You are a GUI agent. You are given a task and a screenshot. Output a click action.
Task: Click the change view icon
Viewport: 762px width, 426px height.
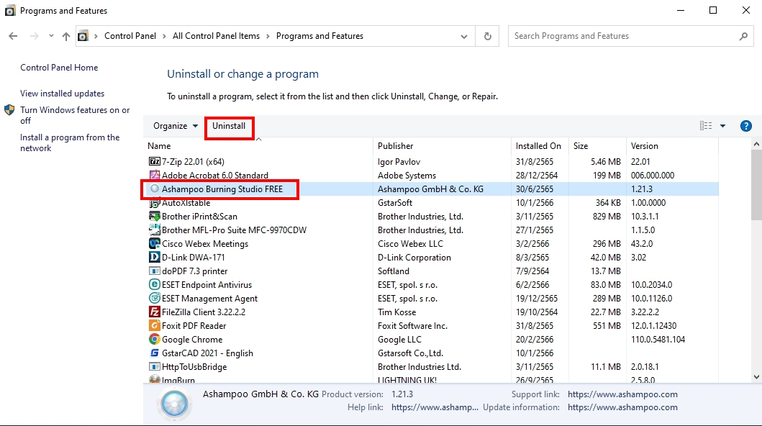tap(706, 126)
